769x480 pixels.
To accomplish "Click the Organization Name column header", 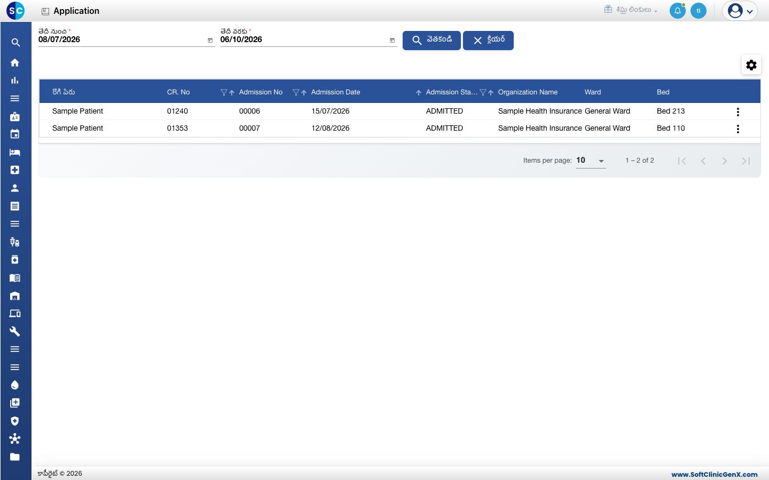I will click(x=528, y=92).
